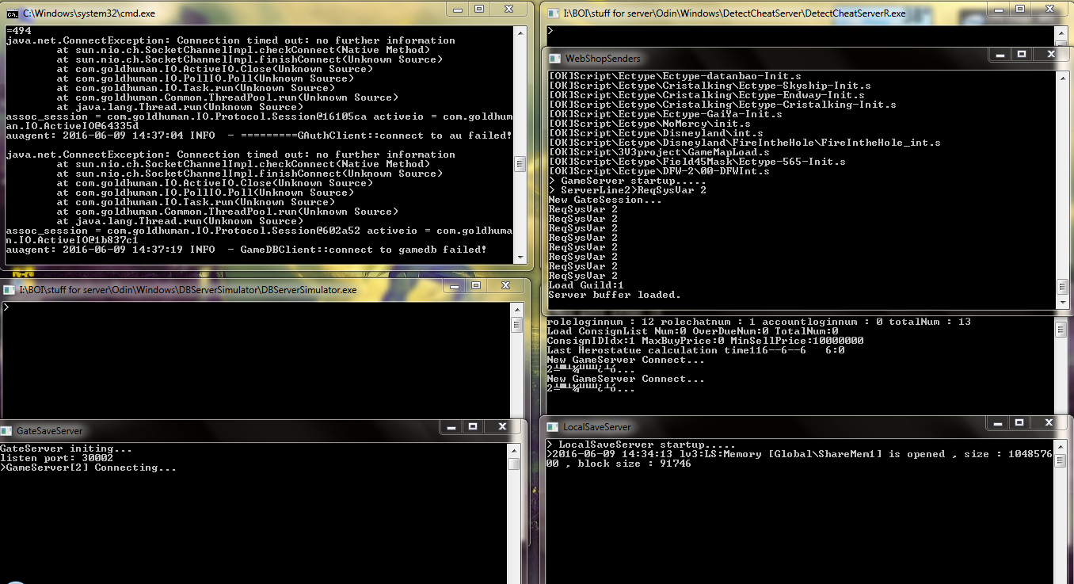Viewport: 1074px width, 584px height.
Task: Click the 'Load ConsignList Num:0' line
Action: click(x=692, y=331)
